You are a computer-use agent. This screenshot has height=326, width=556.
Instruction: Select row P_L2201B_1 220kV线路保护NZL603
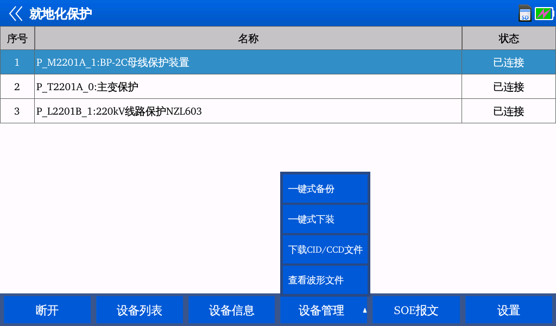(x=248, y=111)
